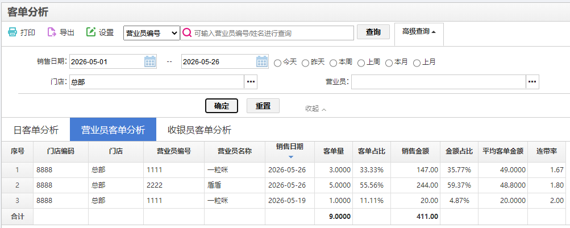The height and width of the screenshot is (228, 570).
Task: Click the 连带率 column header
Action: pos(547,151)
